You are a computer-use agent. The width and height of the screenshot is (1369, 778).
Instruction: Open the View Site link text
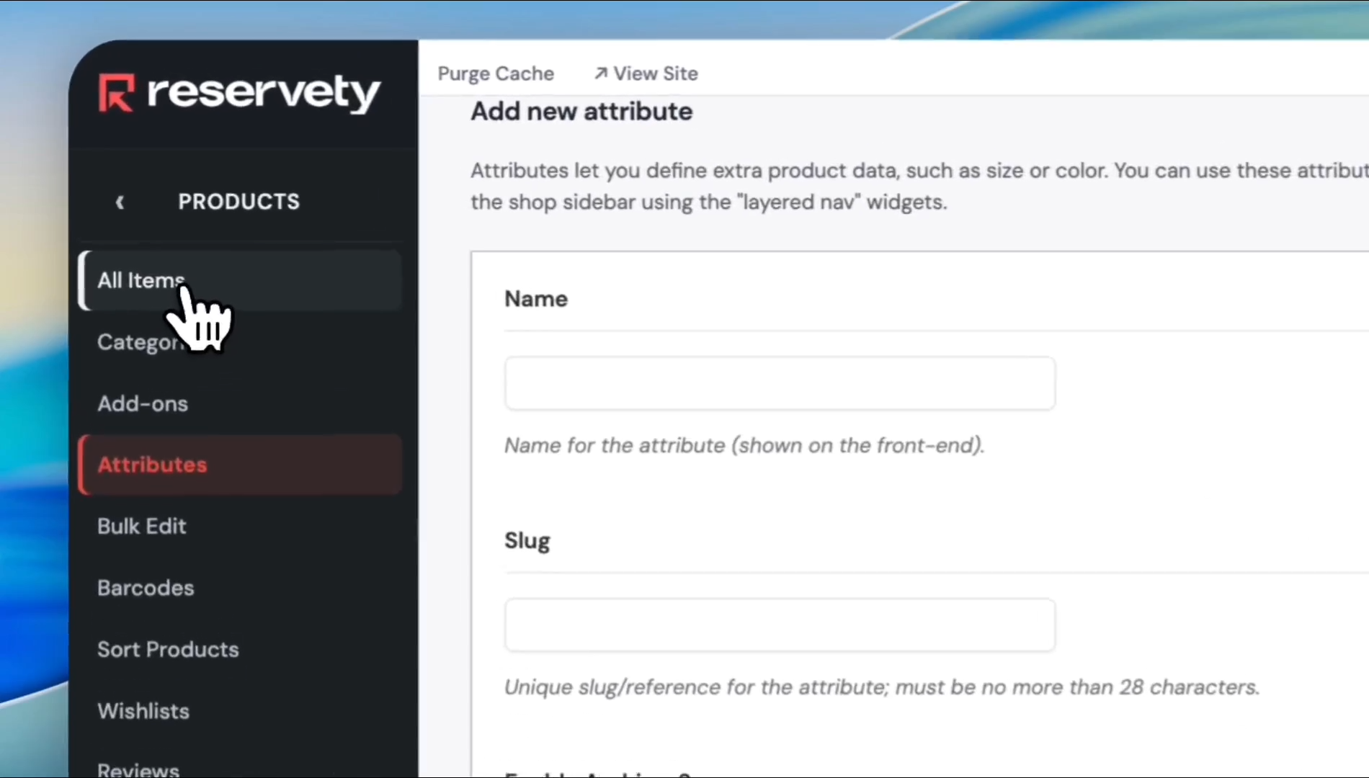(656, 73)
